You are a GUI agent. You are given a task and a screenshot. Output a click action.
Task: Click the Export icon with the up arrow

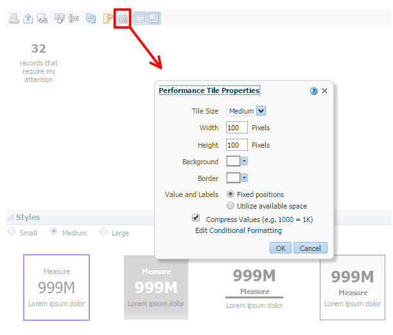coord(28,19)
